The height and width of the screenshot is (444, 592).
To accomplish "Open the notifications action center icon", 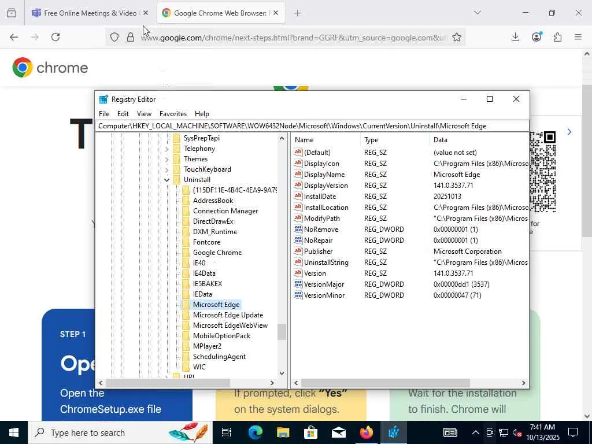I will (573, 432).
